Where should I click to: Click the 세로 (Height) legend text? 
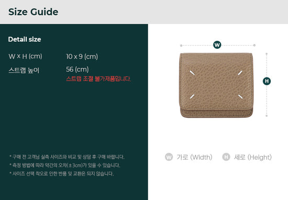(x=253, y=157)
